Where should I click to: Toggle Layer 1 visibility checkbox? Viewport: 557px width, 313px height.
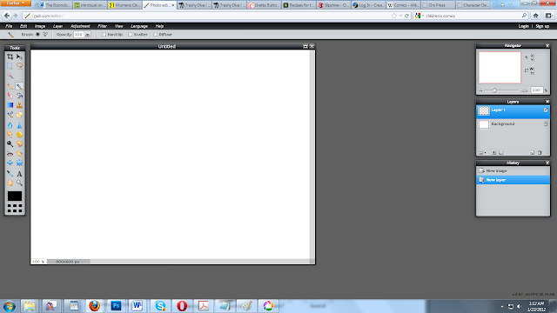click(546, 110)
